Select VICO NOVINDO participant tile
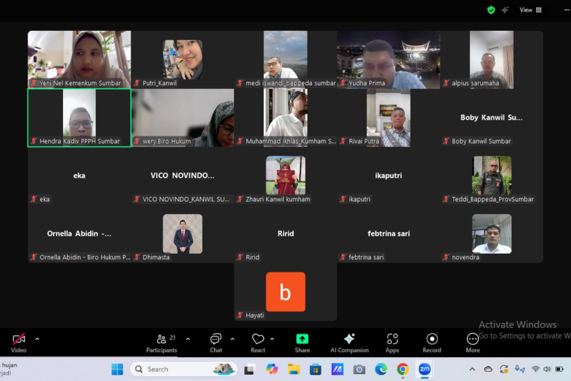 (x=183, y=176)
